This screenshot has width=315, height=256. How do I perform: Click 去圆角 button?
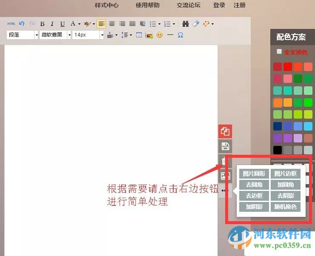[254, 185]
